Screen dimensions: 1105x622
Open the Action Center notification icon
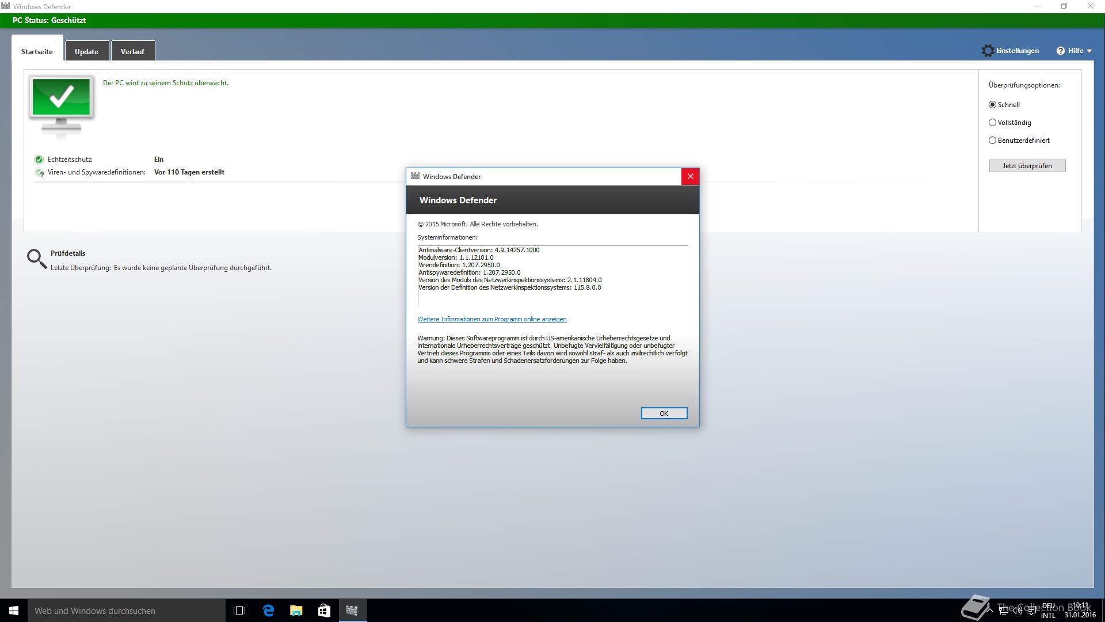pyautogui.click(x=1031, y=610)
